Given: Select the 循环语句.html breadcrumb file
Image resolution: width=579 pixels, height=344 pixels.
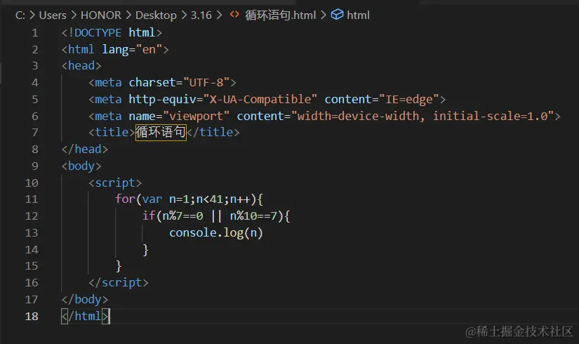Looking at the screenshot, I should (x=280, y=15).
